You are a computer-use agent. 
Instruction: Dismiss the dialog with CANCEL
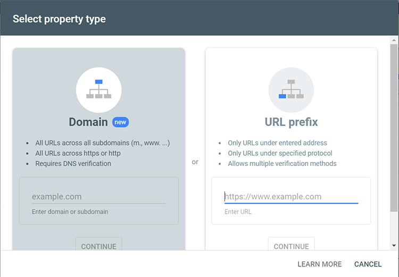click(368, 264)
